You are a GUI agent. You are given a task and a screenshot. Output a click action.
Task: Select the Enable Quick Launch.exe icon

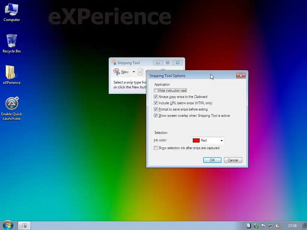point(12,108)
